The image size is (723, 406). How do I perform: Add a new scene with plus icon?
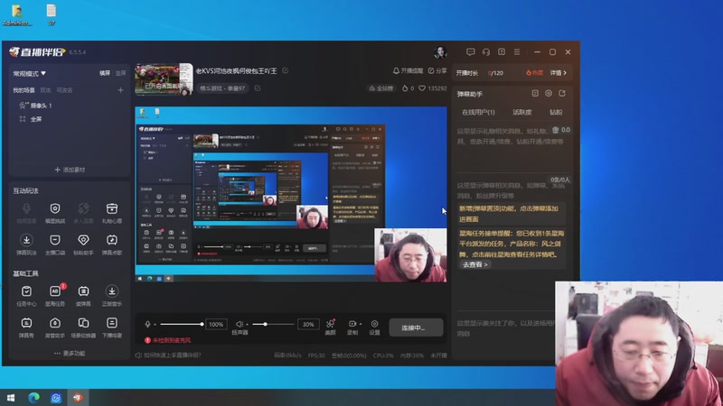120,90
